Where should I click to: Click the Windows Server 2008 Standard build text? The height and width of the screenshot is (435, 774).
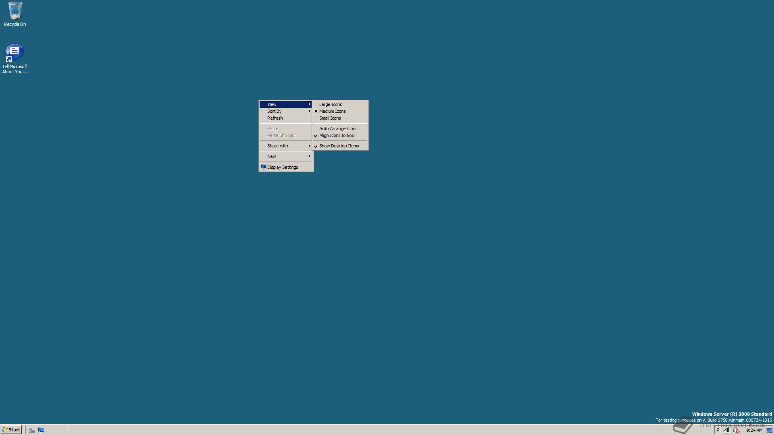pos(714,417)
